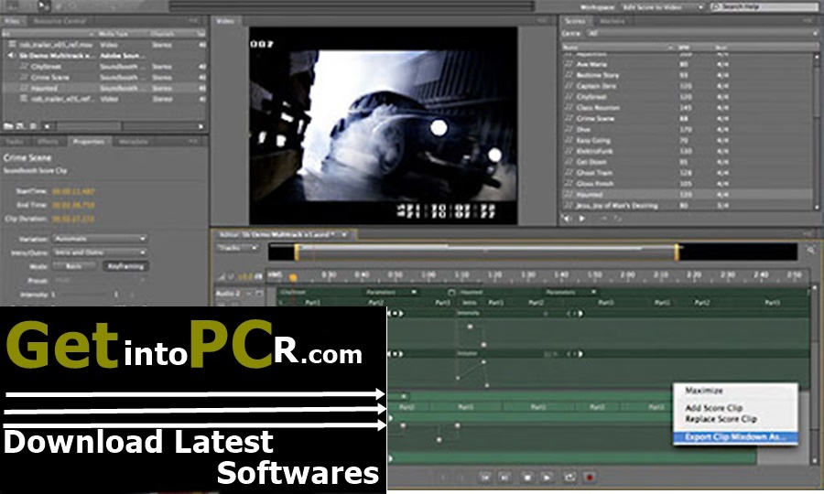Select Keyframing mode in the Properties panel

125,266
